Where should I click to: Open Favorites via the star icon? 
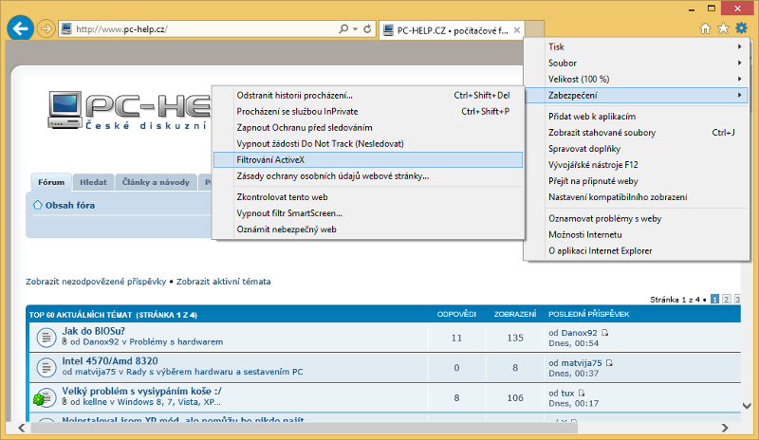pos(723,28)
